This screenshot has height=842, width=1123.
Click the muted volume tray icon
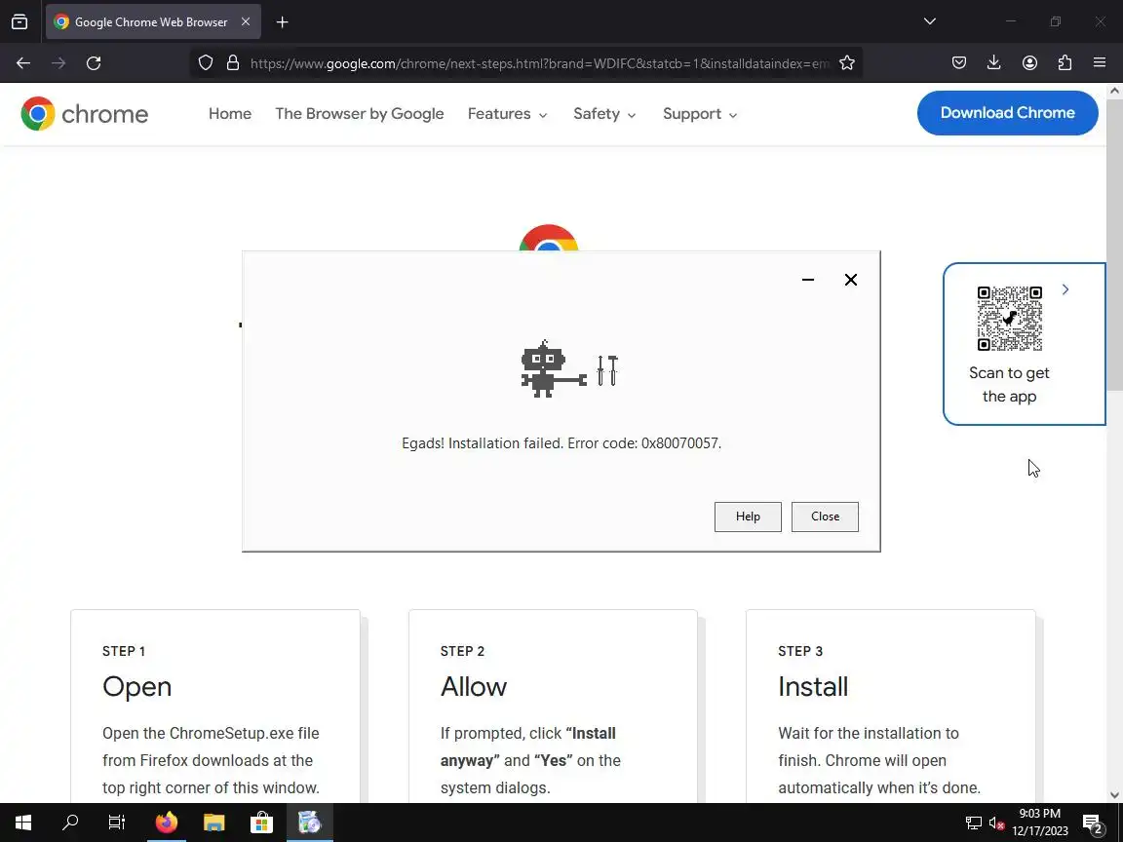(996, 823)
